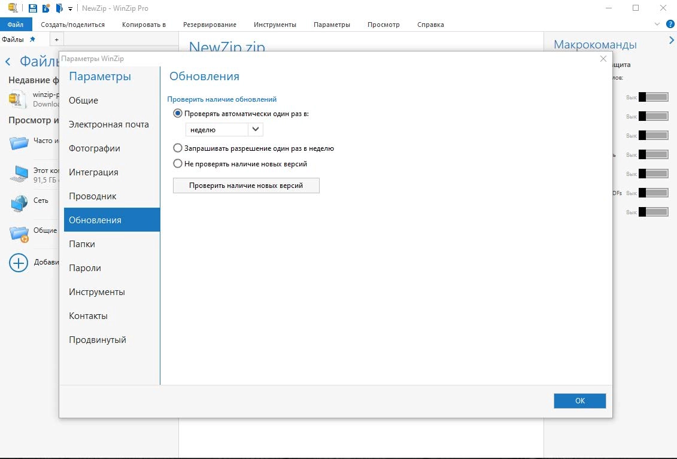This screenshot has width=677, height=459.
Task: Expand the Макрокоманды panel chevron
Action: pyautogui.click(x=672, y=40)
